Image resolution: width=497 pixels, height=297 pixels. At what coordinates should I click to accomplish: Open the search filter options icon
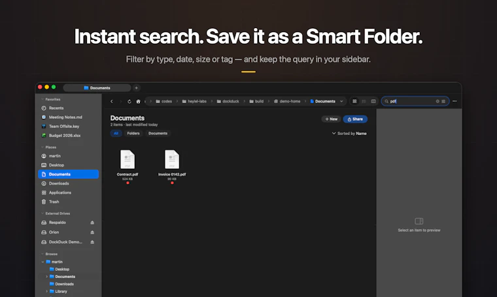point(443,101)
